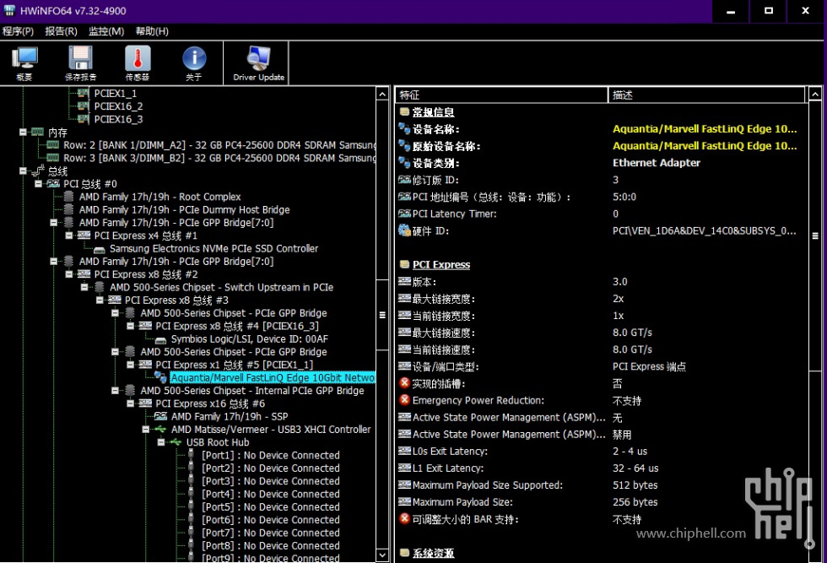Viewport: 827px width, 563px height.
Task: Click the PCI Latency Timer row
Action: click(601, 214)
